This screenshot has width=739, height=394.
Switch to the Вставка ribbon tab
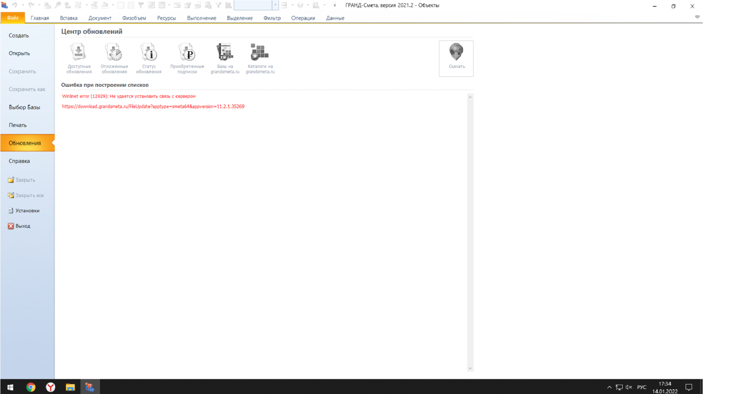(68, 18)
